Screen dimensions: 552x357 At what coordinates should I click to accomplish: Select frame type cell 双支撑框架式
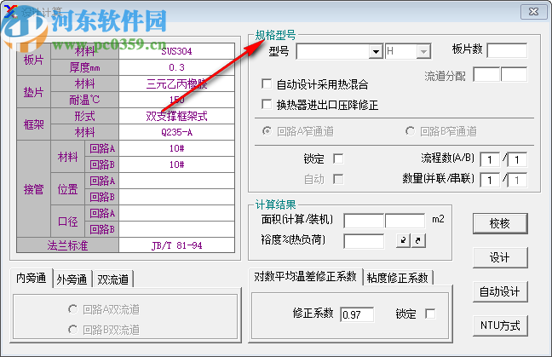tap(176, 116)
